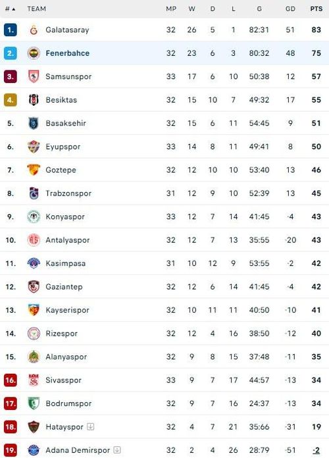Image resolution: width=329 pixels, height=458 pixels.
Task: Click the W wins column header
Action: 192,9
